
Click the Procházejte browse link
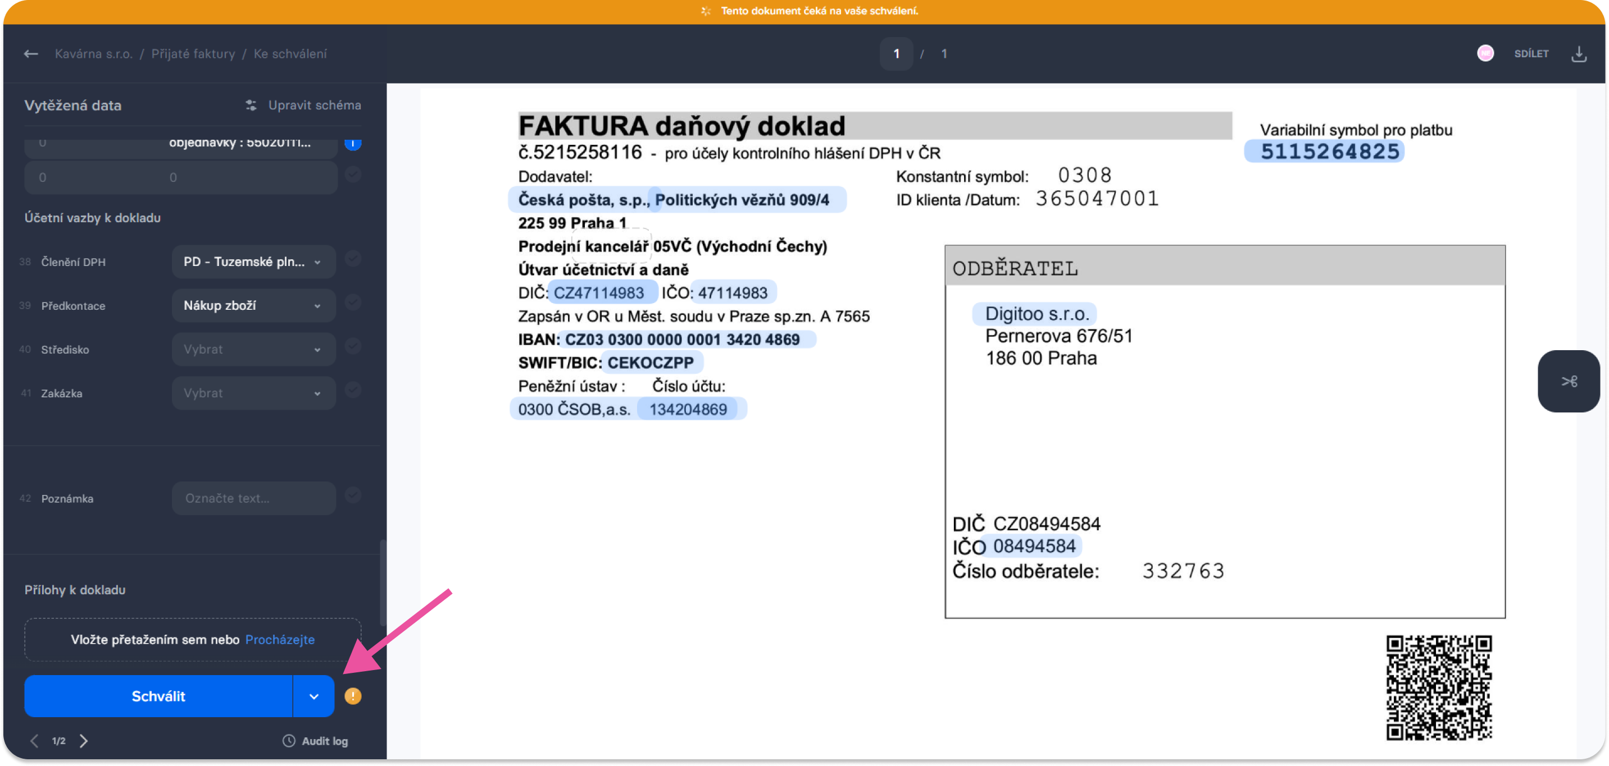pos(280,640)
